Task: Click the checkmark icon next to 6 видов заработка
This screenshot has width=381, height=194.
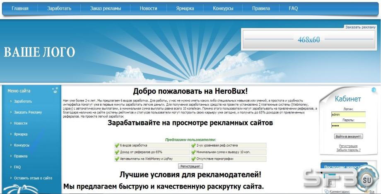Action: point(117,146)
